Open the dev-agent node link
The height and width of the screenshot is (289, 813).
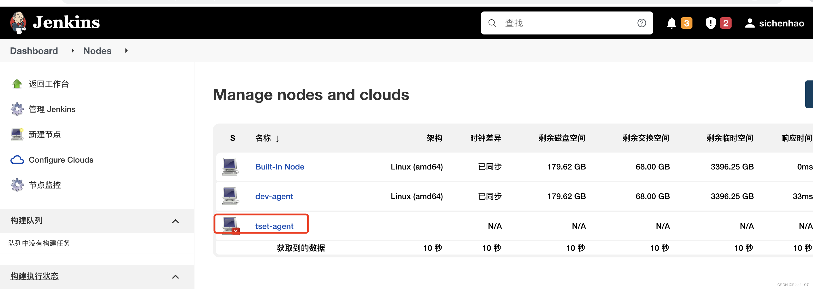(x=274, y=196)
